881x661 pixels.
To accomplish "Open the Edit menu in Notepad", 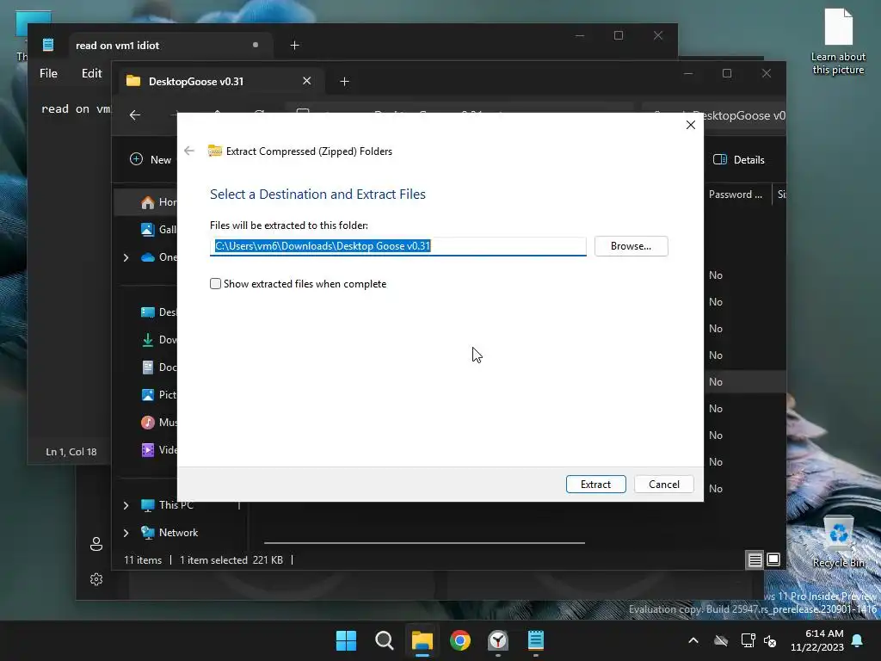I will click(91, 73).
